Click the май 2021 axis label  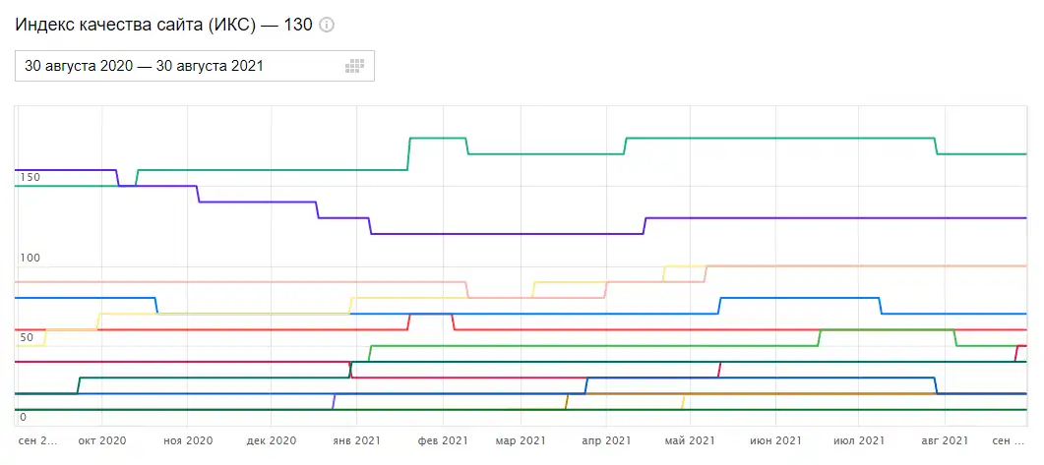pyautogui.click(x=690, y=440)
